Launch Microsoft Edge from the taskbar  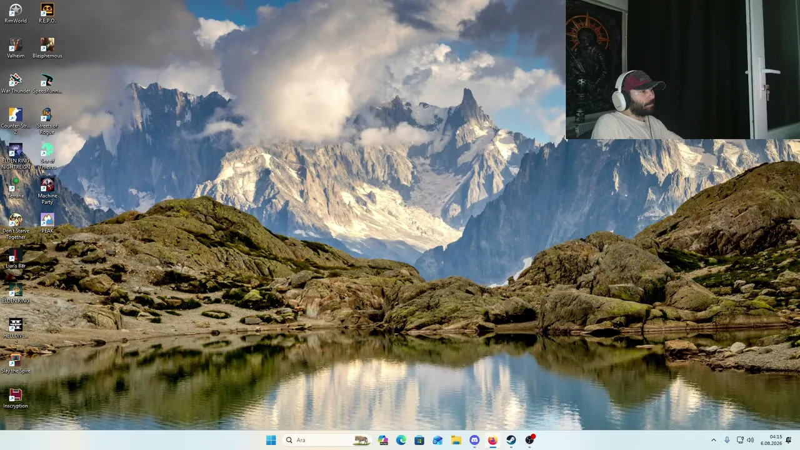pos(401,440)
